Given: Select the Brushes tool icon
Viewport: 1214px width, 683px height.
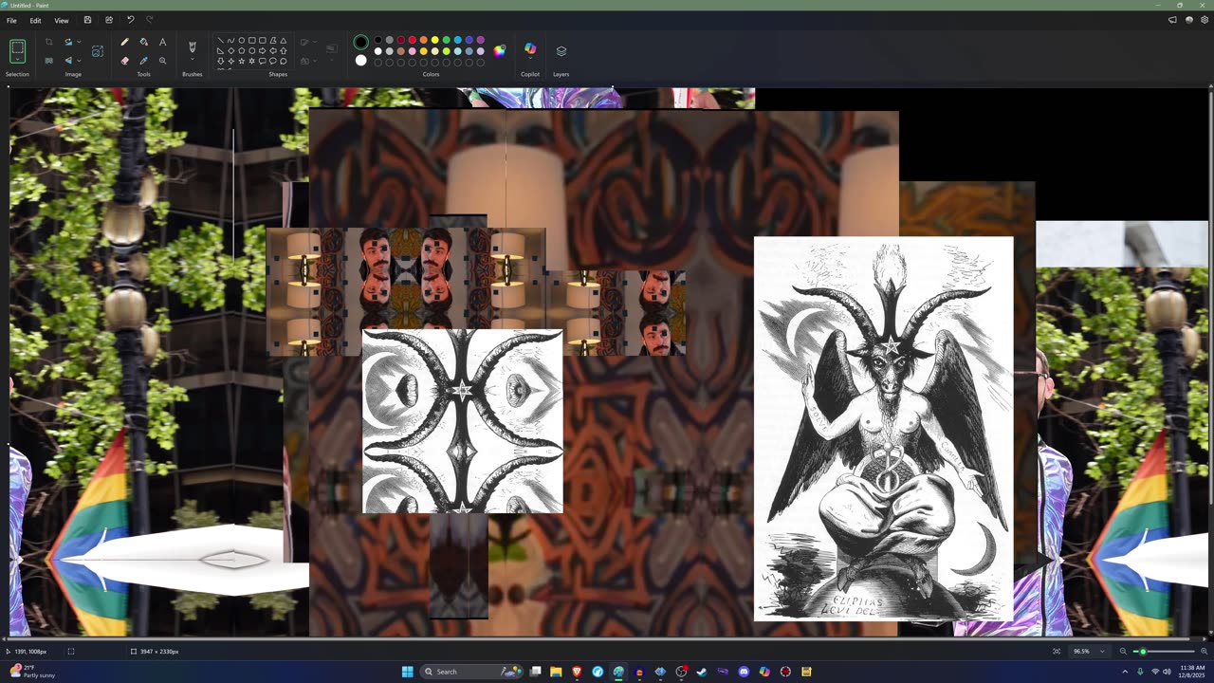Looking at the screenshot, I should click(x=193, y=46).
